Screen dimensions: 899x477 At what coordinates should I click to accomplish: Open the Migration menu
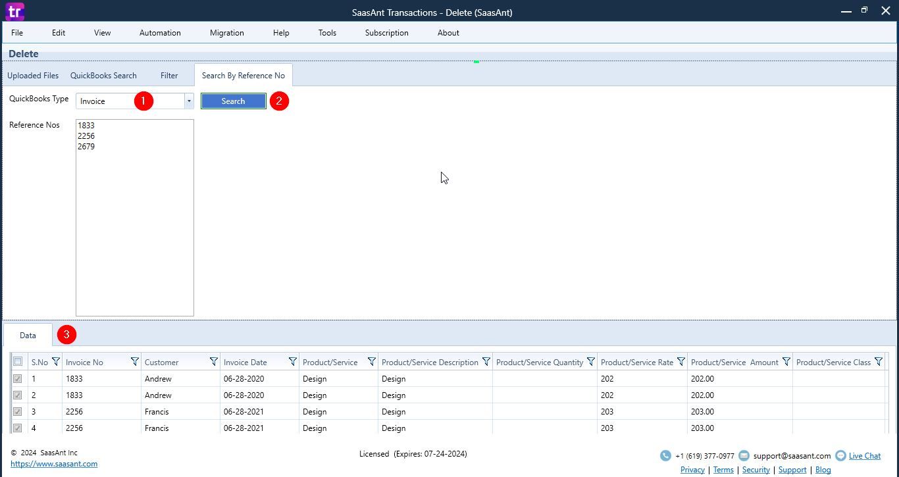pyautogui.click(x=227, y=33)
